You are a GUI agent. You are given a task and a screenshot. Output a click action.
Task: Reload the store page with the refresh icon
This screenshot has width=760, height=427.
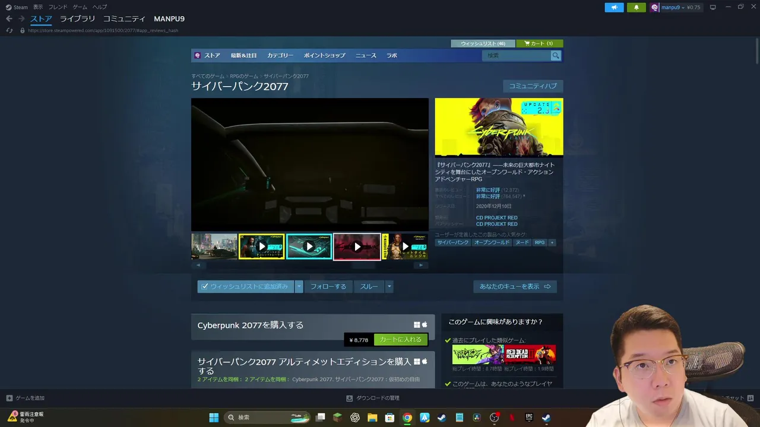9,30
